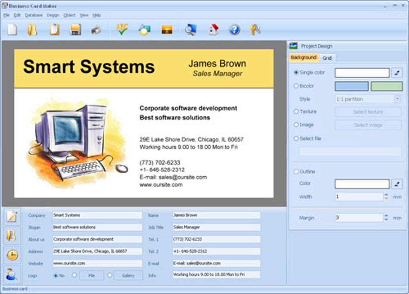Screen dimensions: 409x294
Task: Add a shape using the shapes icon
Action: [x=144, y=30]
